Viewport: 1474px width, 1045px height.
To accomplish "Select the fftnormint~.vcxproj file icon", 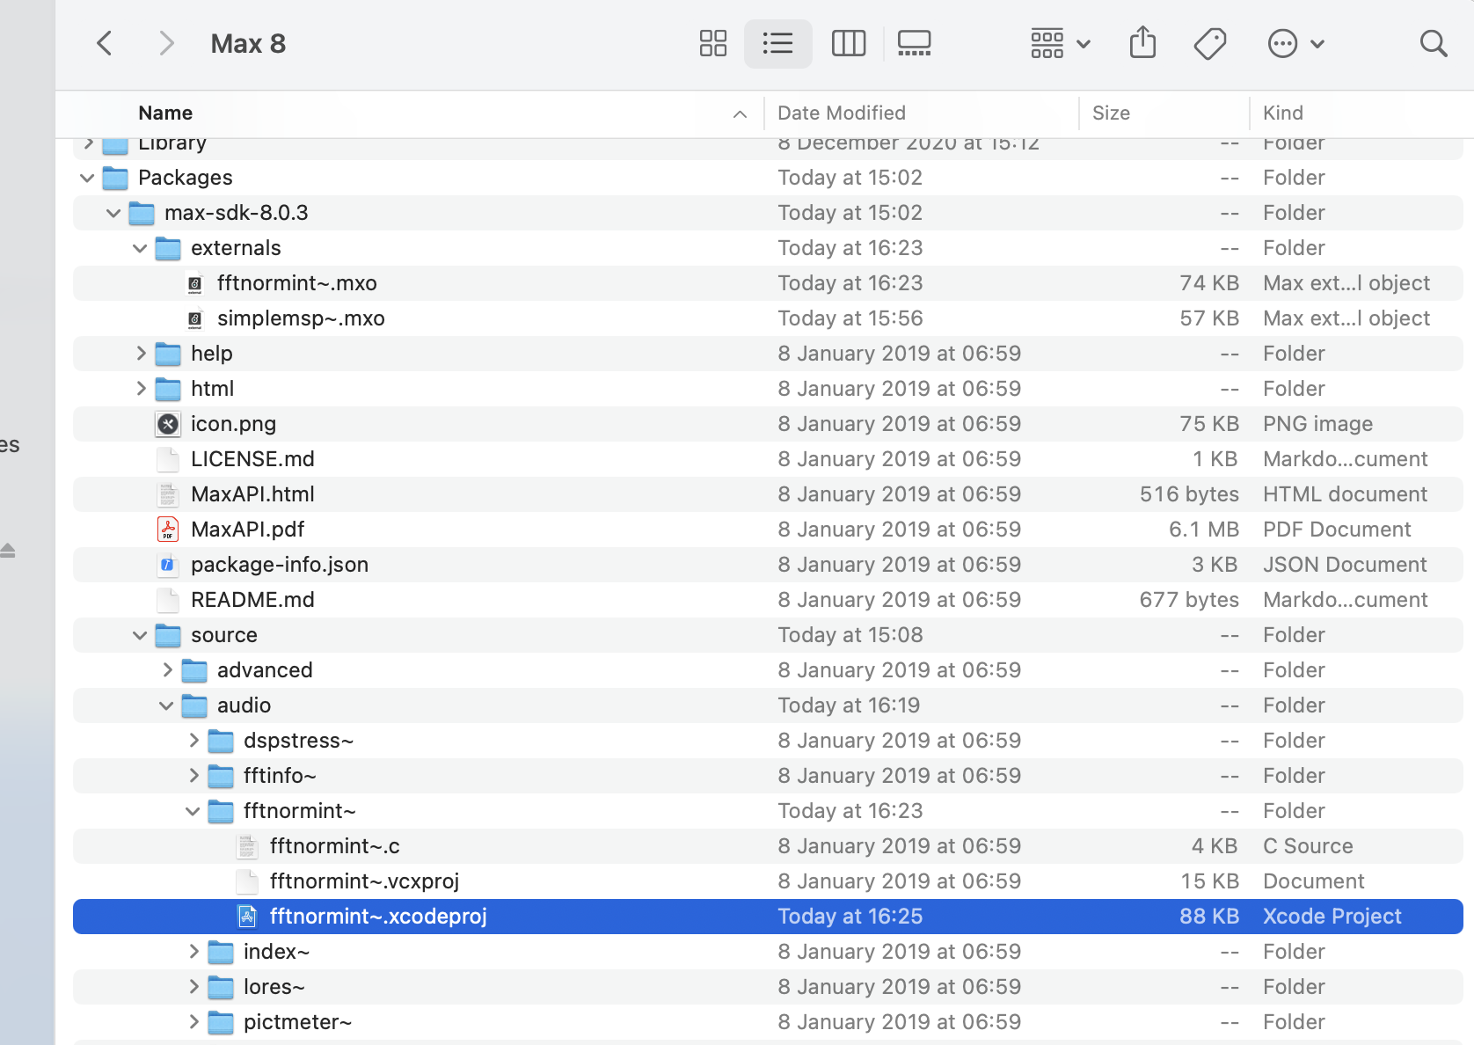I will click(247, 881).
